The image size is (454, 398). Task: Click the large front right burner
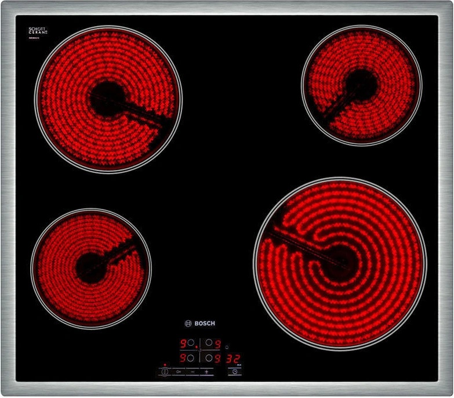point(340,263)
